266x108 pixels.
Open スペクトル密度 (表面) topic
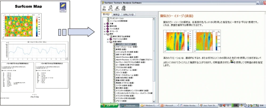point(124,85)
